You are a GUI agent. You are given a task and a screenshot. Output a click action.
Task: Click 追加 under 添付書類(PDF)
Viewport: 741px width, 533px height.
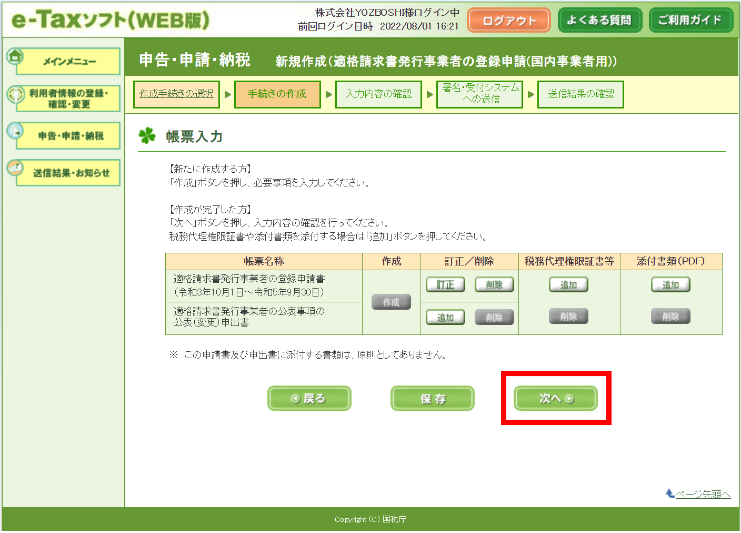pyautogui.click(x=670, y=285)
